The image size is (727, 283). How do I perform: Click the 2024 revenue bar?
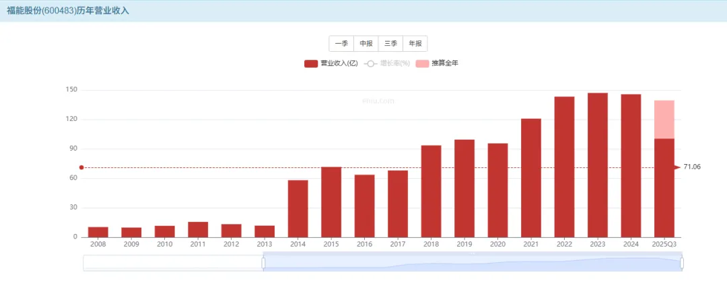tap(631, 166)
